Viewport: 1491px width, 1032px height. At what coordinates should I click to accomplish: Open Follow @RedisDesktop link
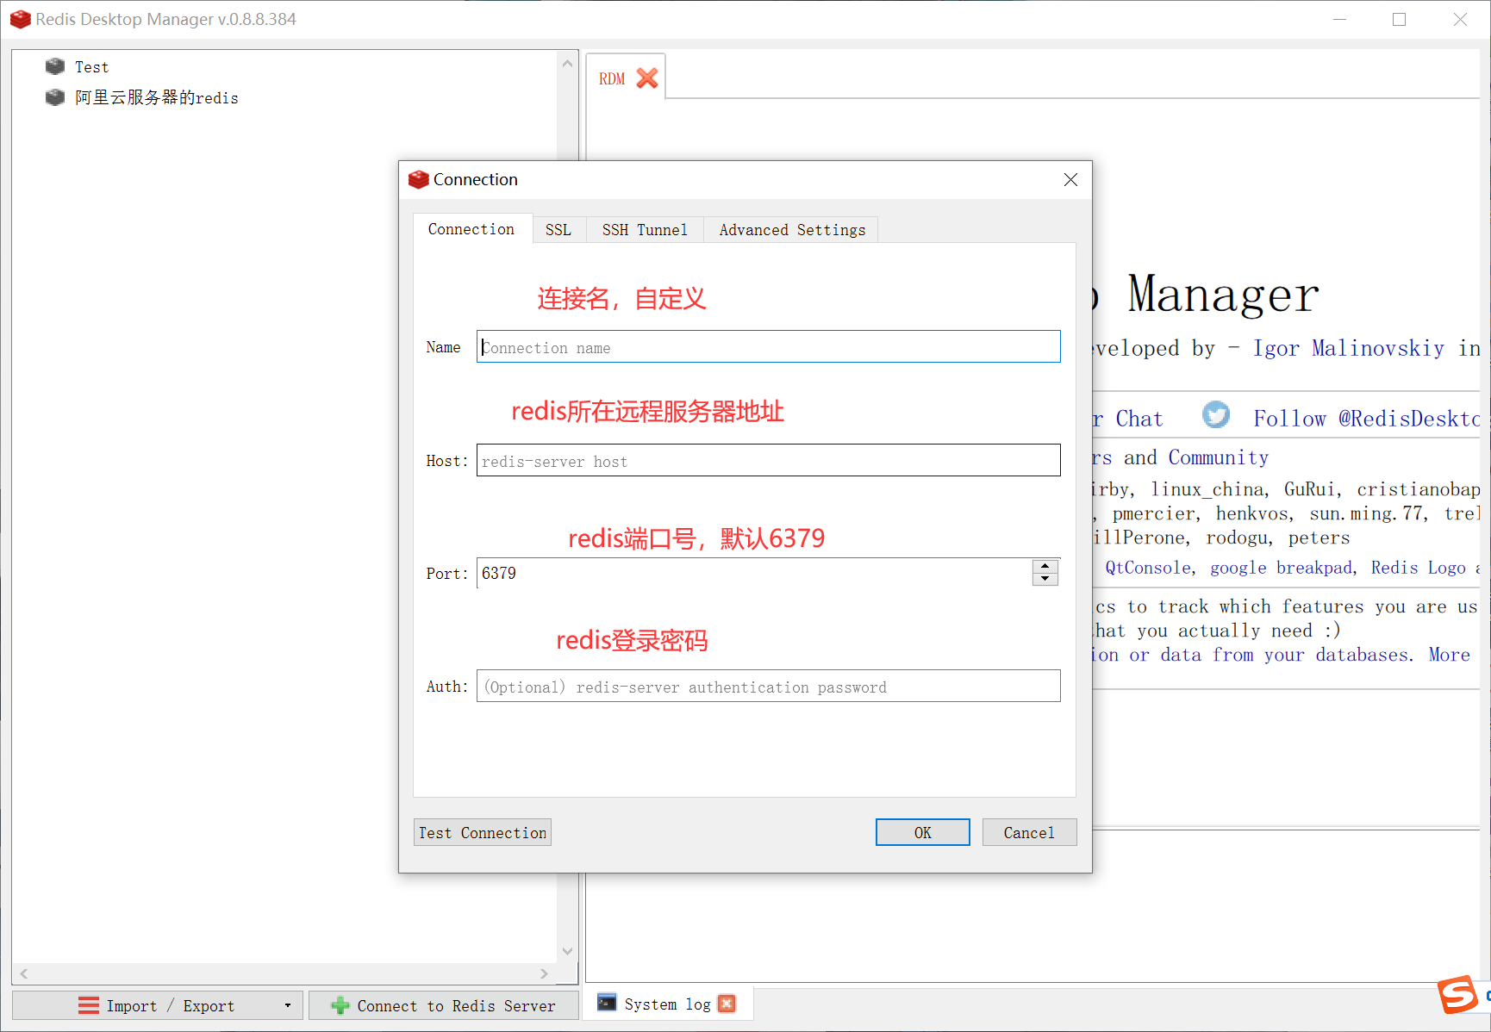(1366, 419)
